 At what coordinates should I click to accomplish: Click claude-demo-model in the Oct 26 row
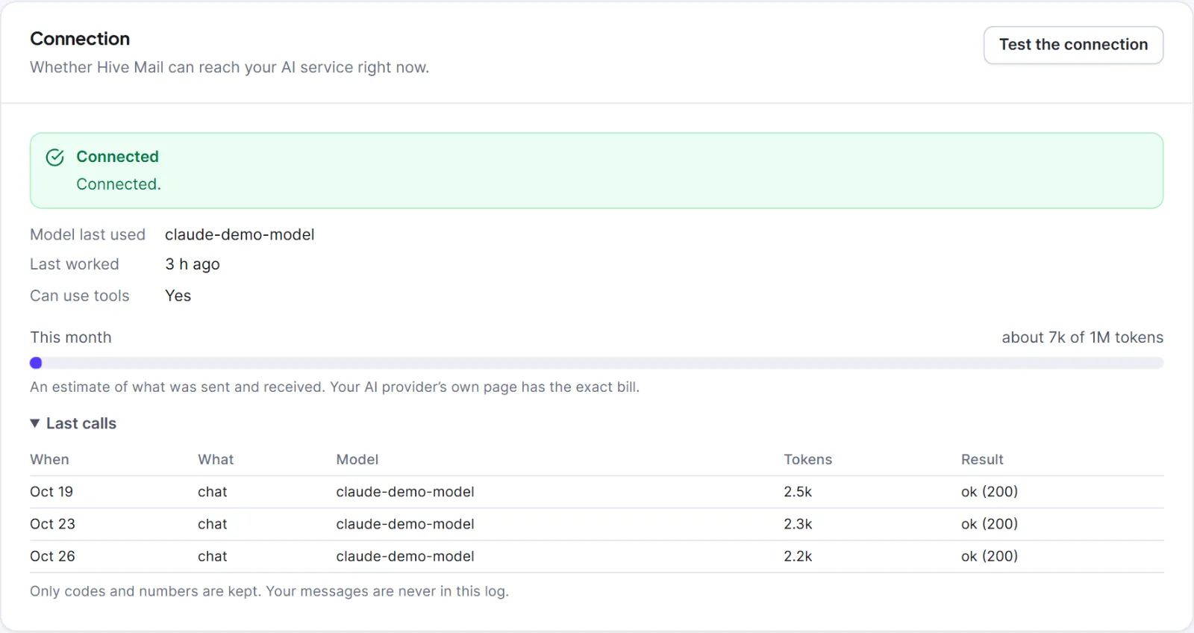click(x=405, y=556)
